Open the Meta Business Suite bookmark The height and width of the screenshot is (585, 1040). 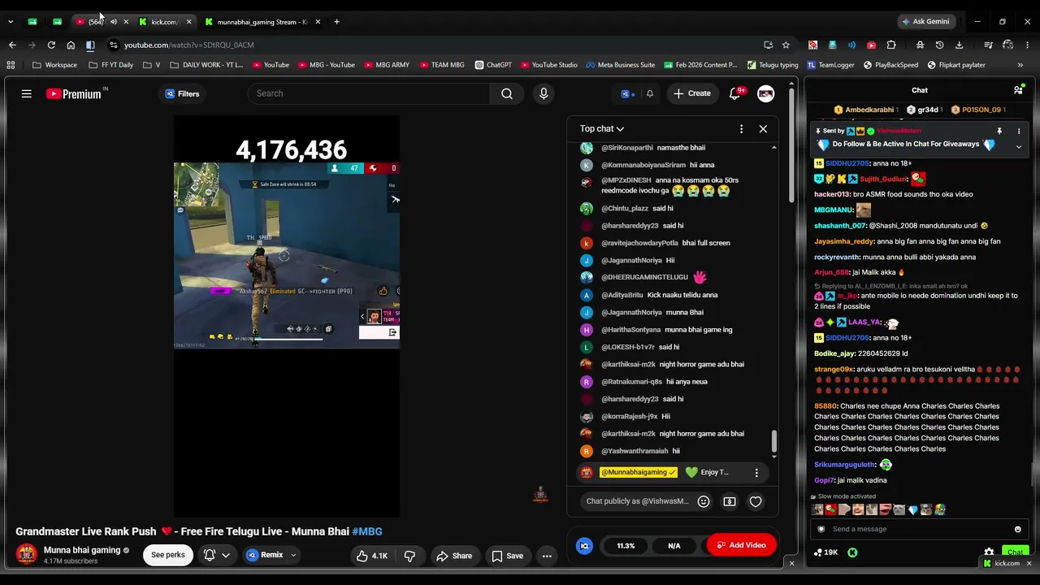[621, 65]
